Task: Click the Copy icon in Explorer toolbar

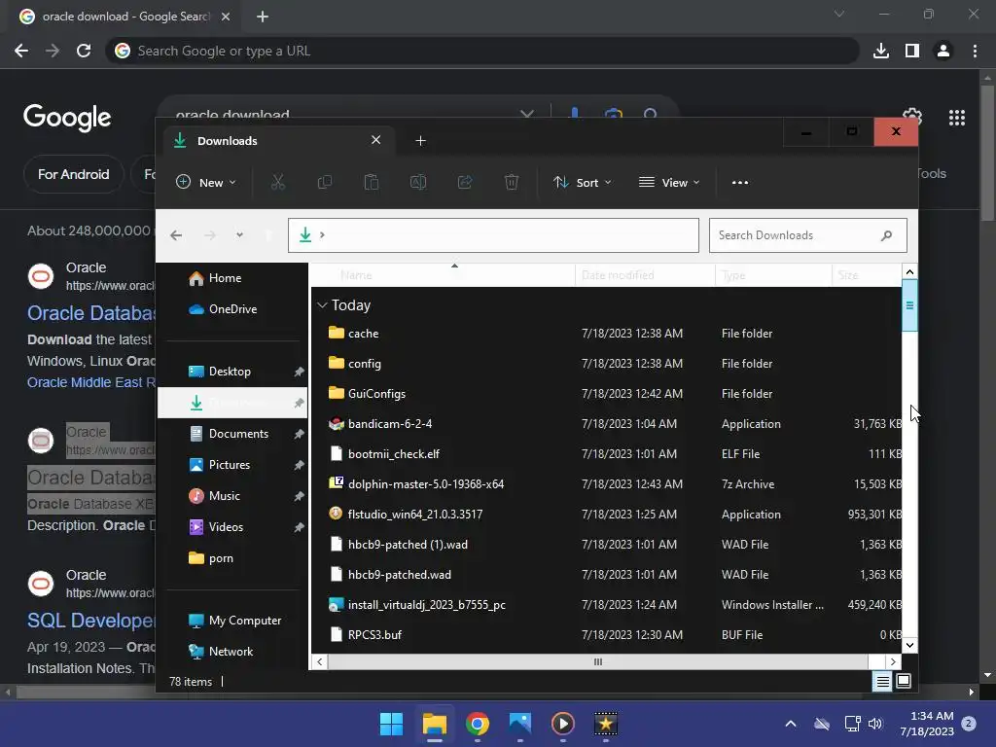Action: tap(325, 182)
